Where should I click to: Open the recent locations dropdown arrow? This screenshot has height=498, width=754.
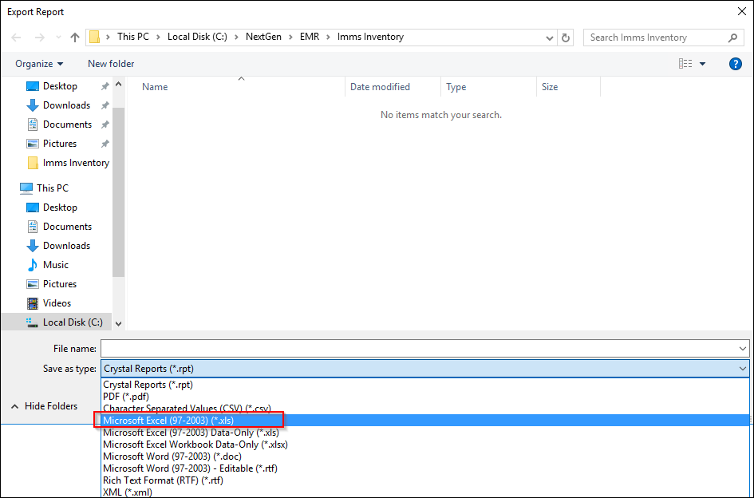(x=58, y=38)
